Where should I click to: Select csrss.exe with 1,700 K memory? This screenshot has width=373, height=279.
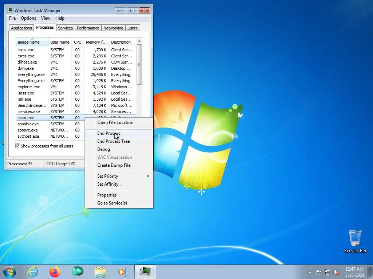tap(76, 50)
